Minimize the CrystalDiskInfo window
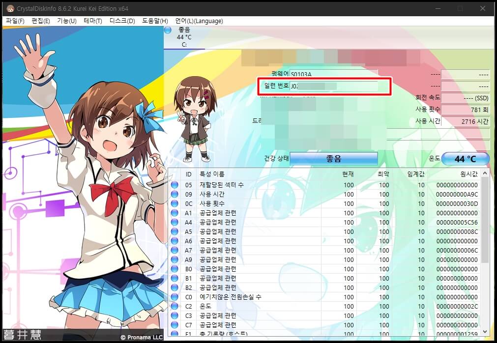This screenshot has width=497, height=343. [x=439, y=8]
